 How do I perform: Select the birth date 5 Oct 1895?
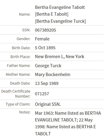(x=45, y=48)
